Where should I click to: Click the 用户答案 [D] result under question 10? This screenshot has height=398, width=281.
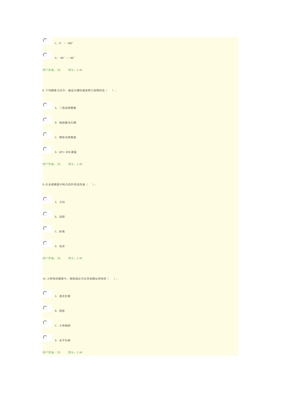[x=52, y=352]
